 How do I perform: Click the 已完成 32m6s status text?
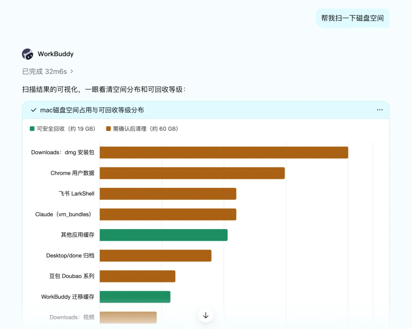click(x=44, y=71)
